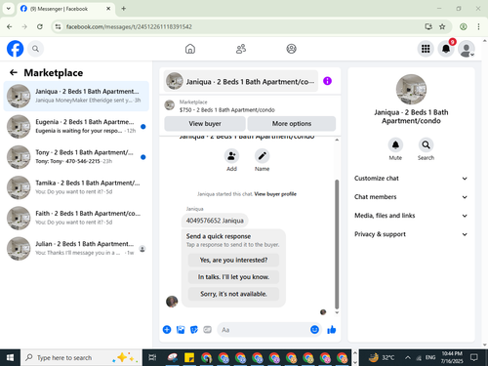This screenshot has height=366, width=488.
Task: Open the Janiqua conversation in the list
Action: coord(76,96)
